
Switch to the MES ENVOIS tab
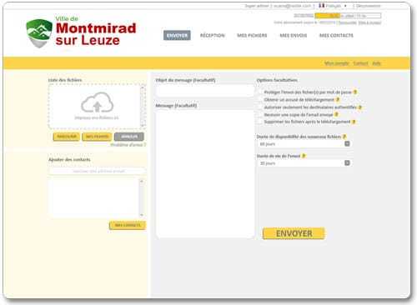pyautogui.click(x=294, y=35)
